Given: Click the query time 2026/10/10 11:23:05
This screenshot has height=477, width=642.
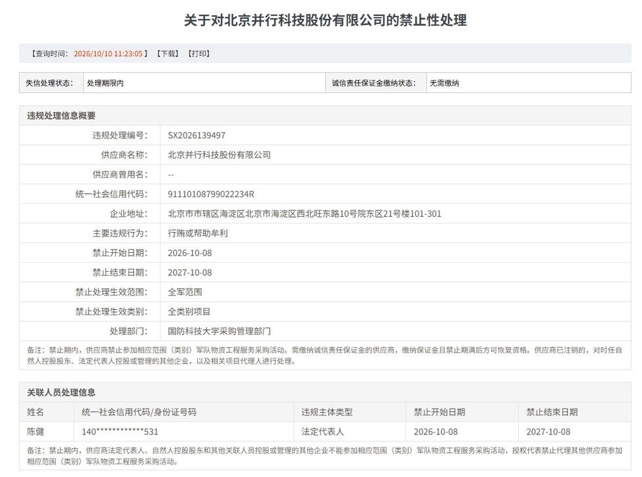Looking at the screenshot, I should pos(108,54).
